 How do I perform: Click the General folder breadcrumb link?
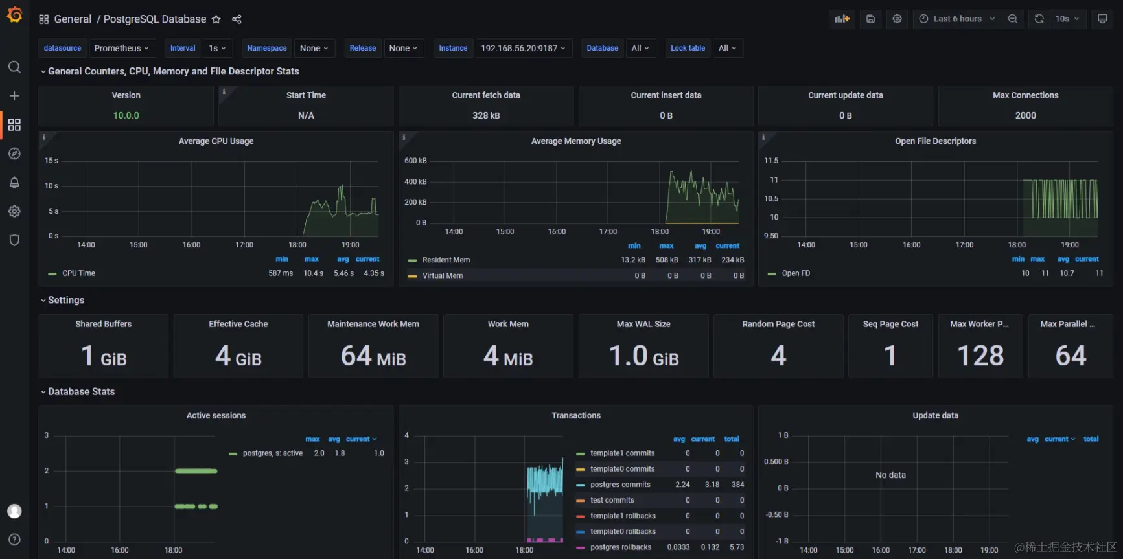click(x=73, y=19)
